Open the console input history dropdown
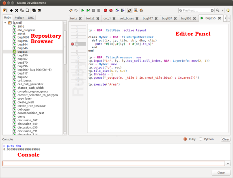 [228, 163]
